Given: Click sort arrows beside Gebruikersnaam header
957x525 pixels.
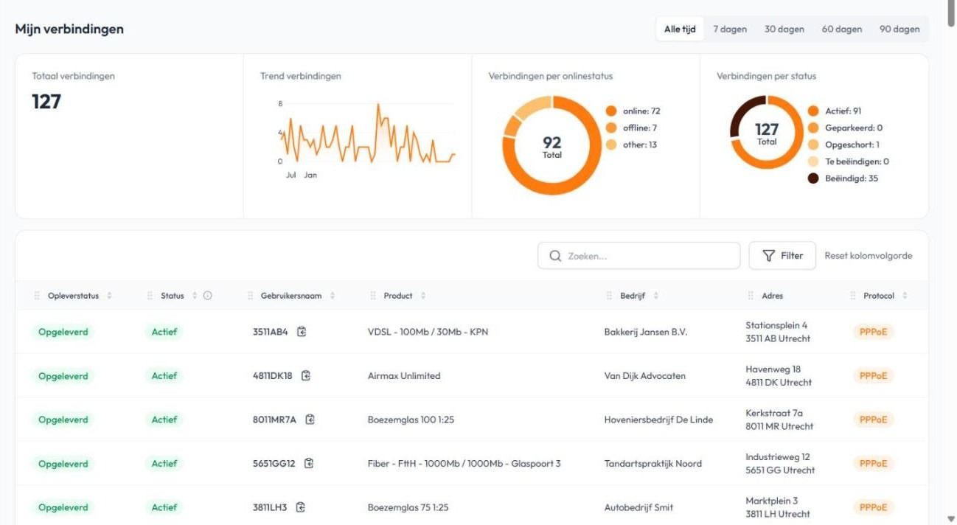Looking at the screenshot, I should point(333,296).
